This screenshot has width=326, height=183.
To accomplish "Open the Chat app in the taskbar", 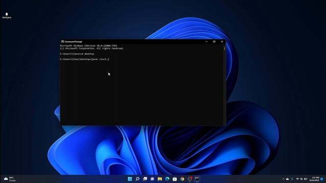I will point(152,179).
